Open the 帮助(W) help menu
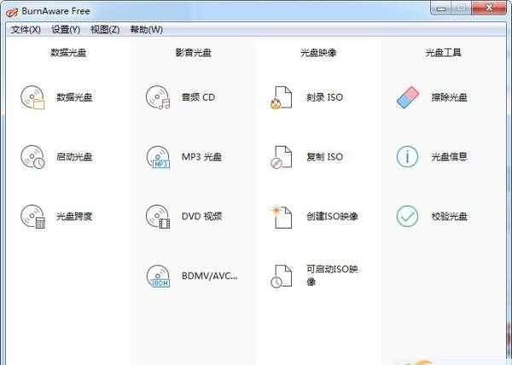Screen dimensions: 512x365 click(x=146, y=29)
